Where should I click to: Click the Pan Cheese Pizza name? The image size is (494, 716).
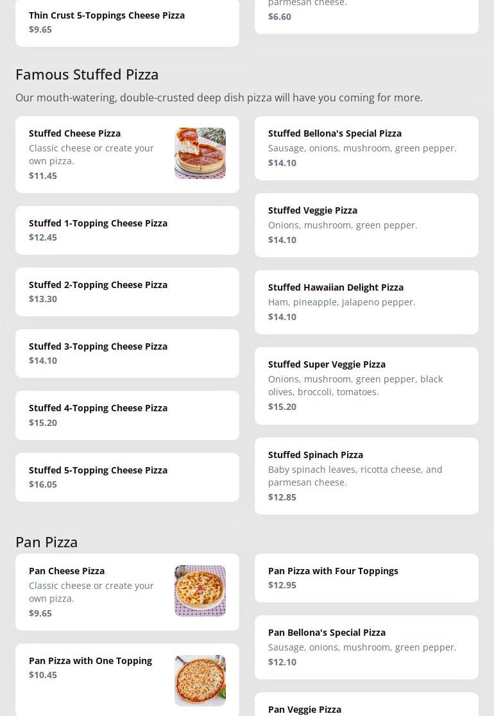[x=67, y=571]
